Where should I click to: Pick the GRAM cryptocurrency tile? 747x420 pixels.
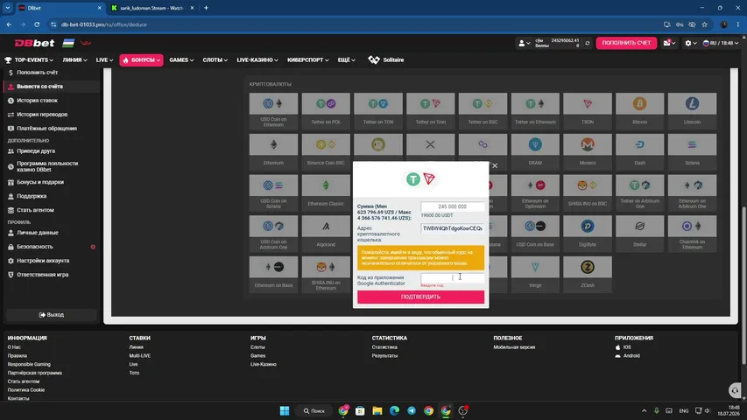535,151
